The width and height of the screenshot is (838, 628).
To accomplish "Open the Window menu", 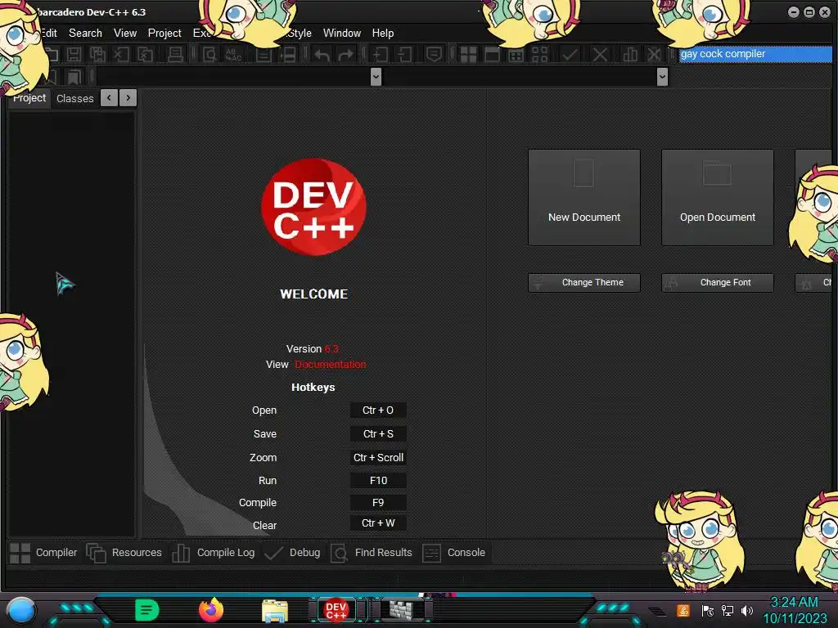I will tap(342, 33).
